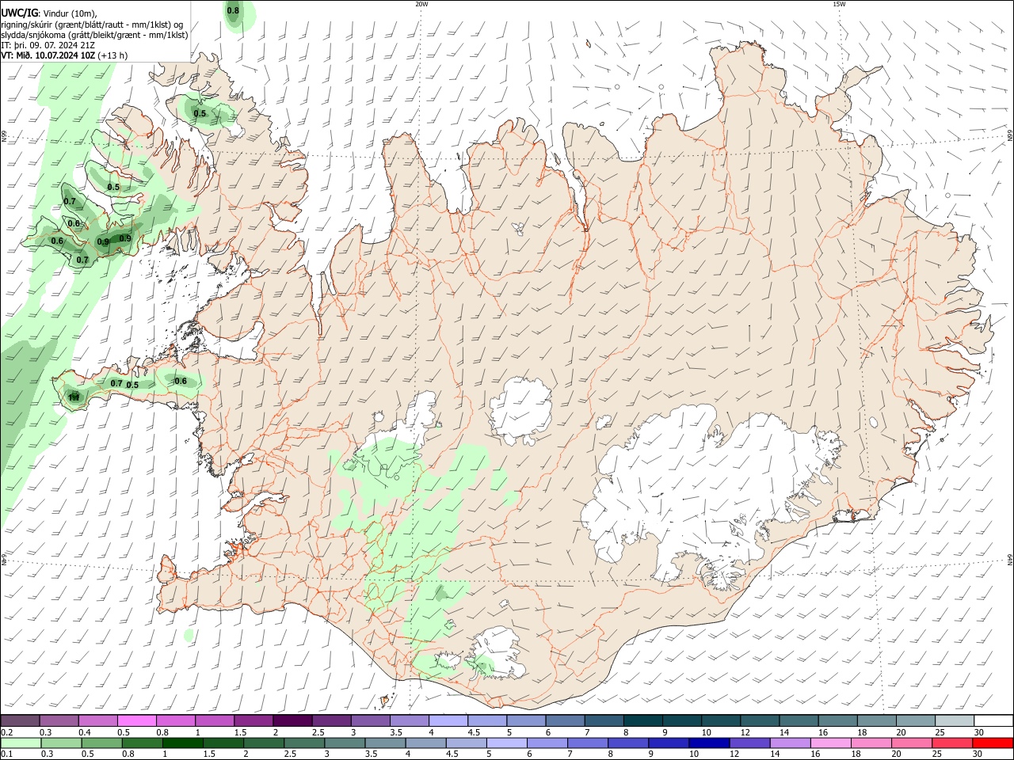Image resolution: width=1014 pixels, height=760 pixels.
Task: Click the label '4.5' under the upper colour scale
Action: click(474, 732)
